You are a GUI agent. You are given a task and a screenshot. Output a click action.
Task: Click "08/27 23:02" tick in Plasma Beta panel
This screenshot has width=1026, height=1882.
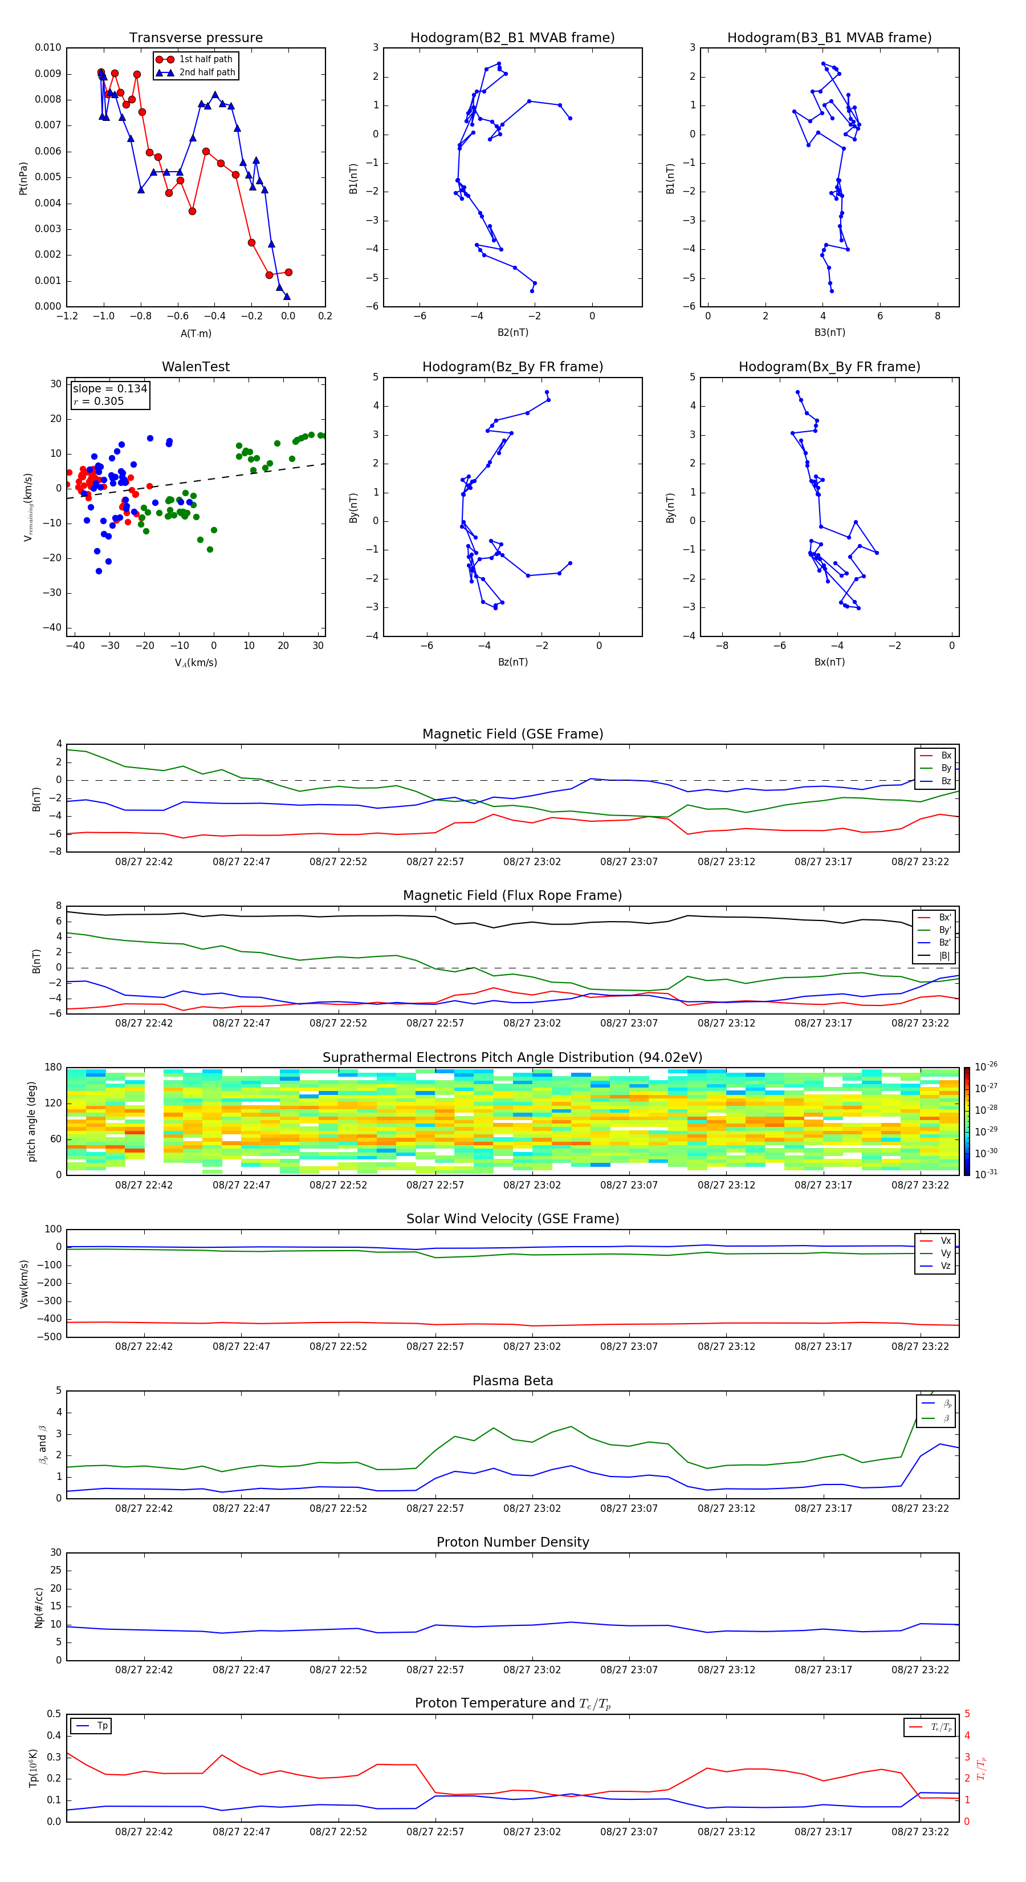point(532,1508)
